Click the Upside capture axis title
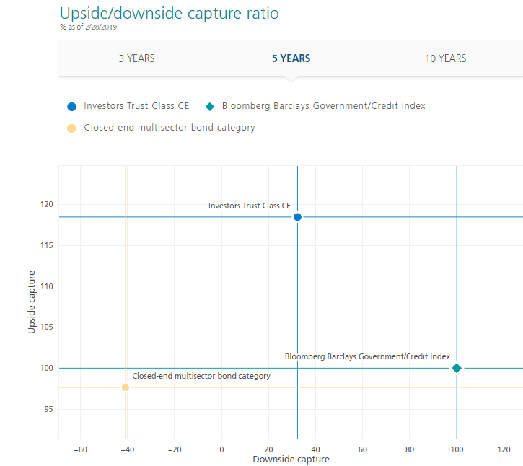 [x=31, y=302]
